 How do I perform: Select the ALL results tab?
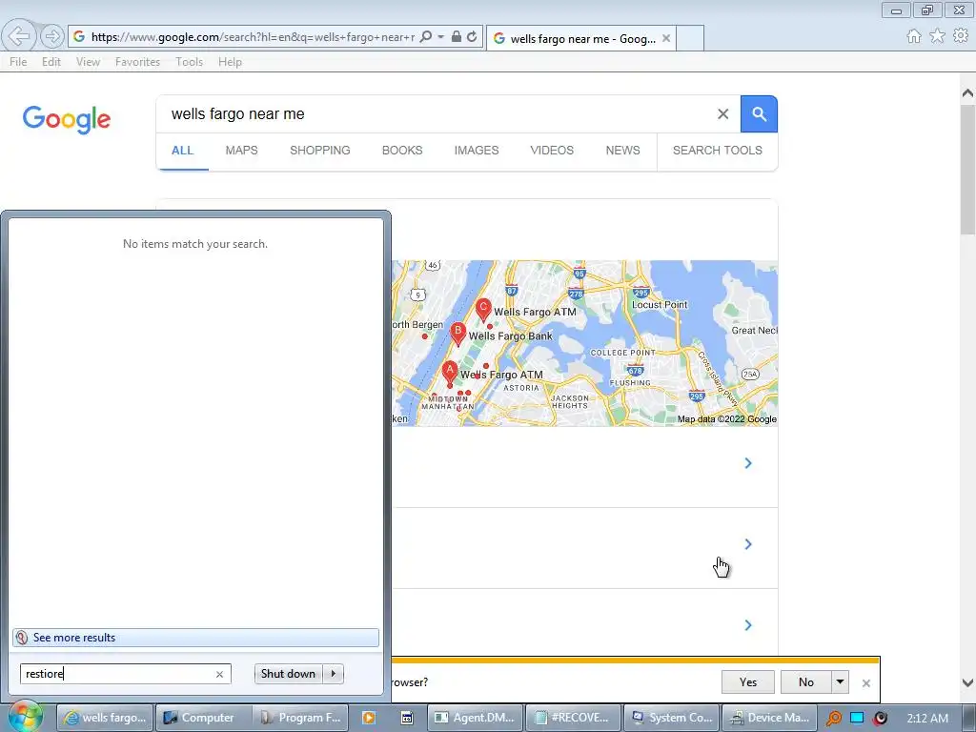pos(182,150)
